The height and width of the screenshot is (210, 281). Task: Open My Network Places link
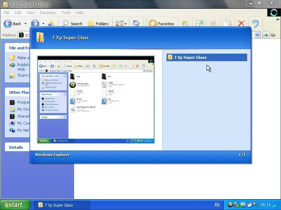tap(19, 130)
